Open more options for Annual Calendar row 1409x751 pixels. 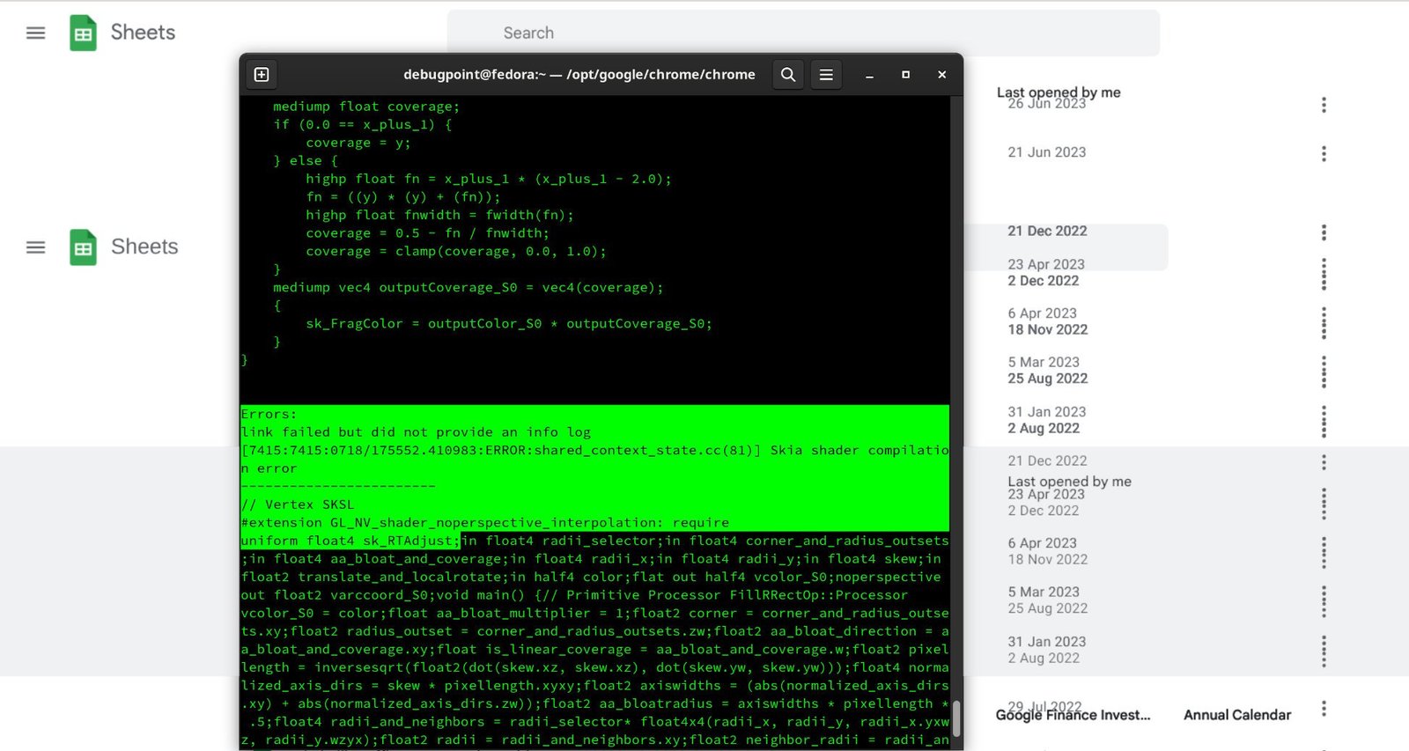click(1324, 709)
